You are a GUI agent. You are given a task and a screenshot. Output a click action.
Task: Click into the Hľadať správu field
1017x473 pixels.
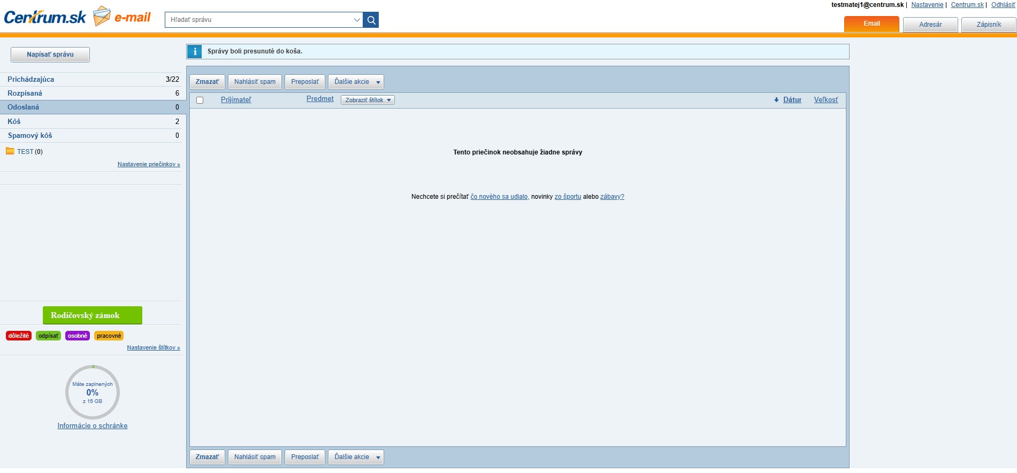[259, 20]
